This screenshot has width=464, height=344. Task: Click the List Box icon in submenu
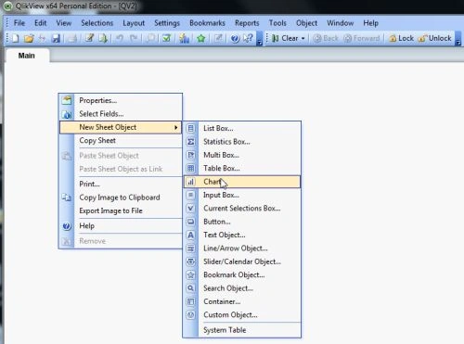[x=191, y=128]
